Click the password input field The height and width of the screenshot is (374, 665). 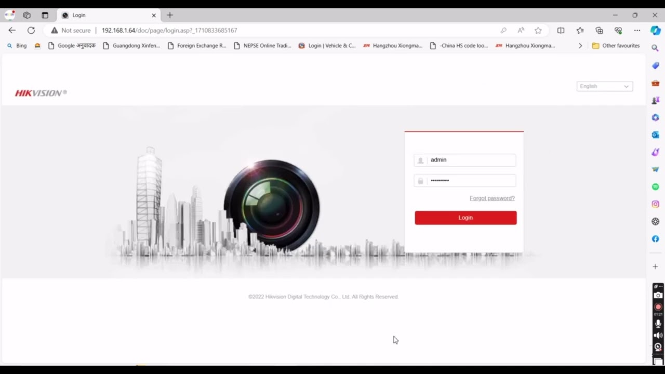click(x=465, y=180)
